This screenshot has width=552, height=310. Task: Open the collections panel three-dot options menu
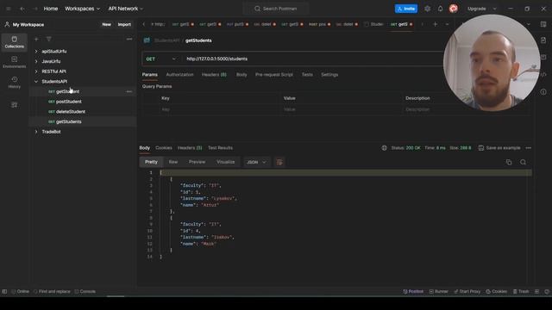click(129, 39)
